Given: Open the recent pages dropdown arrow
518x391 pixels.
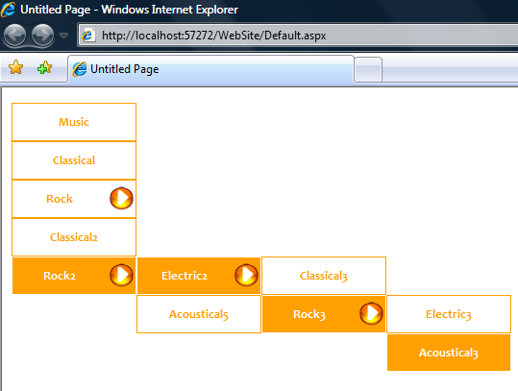Looking at the screenshot, I should pyautogui.click(x=63, y=36).
